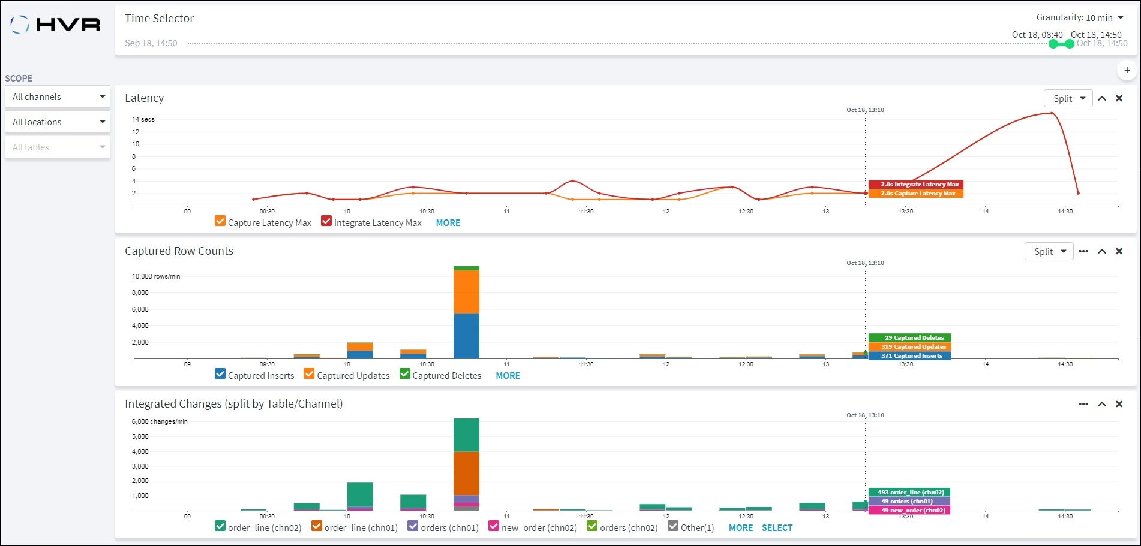Click the 29 Captured Deletes tooltip
The image size is (1141, 546).
coord(909,337)
